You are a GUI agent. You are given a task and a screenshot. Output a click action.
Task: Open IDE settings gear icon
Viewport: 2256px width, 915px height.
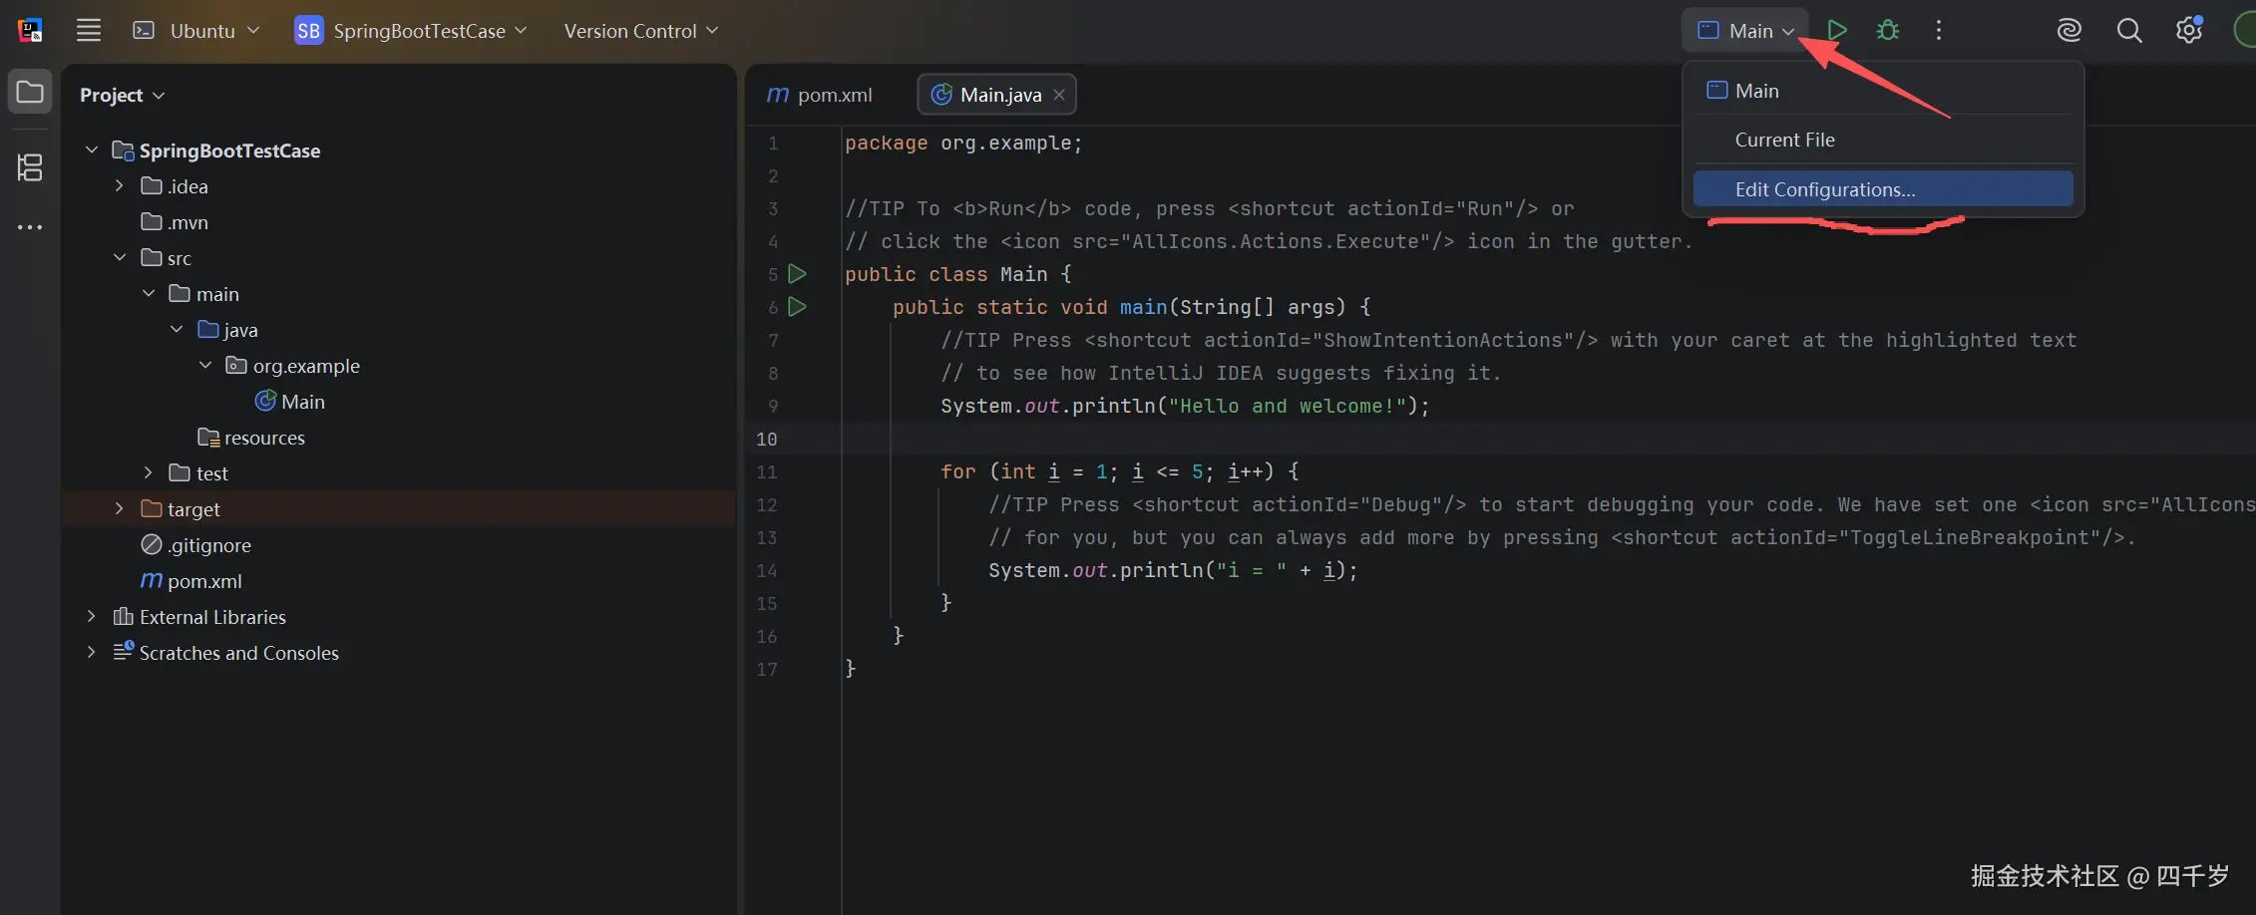pos(2188,30)
